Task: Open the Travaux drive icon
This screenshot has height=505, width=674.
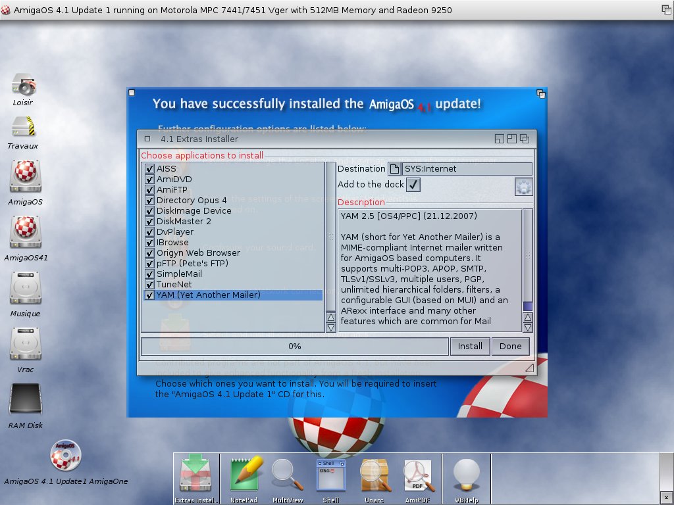Action: coord(24,127)
